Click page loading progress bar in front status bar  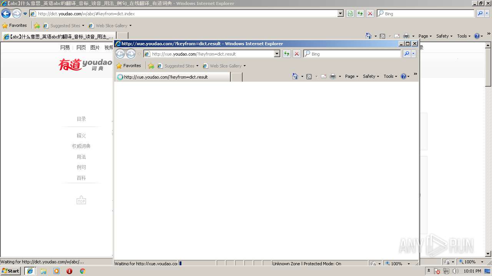tap(197, 264)
